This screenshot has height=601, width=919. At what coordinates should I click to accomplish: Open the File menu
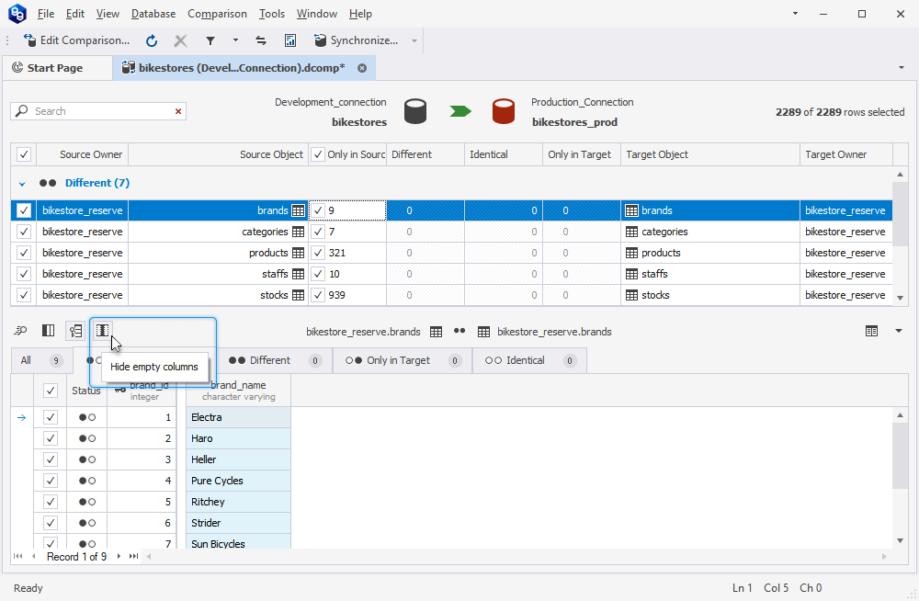click(46, 14)
